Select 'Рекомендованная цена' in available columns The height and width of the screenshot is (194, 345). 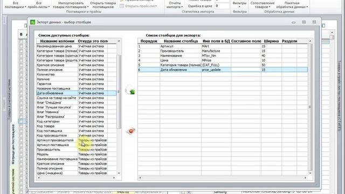pyautogui.click(x=77, y=46)
